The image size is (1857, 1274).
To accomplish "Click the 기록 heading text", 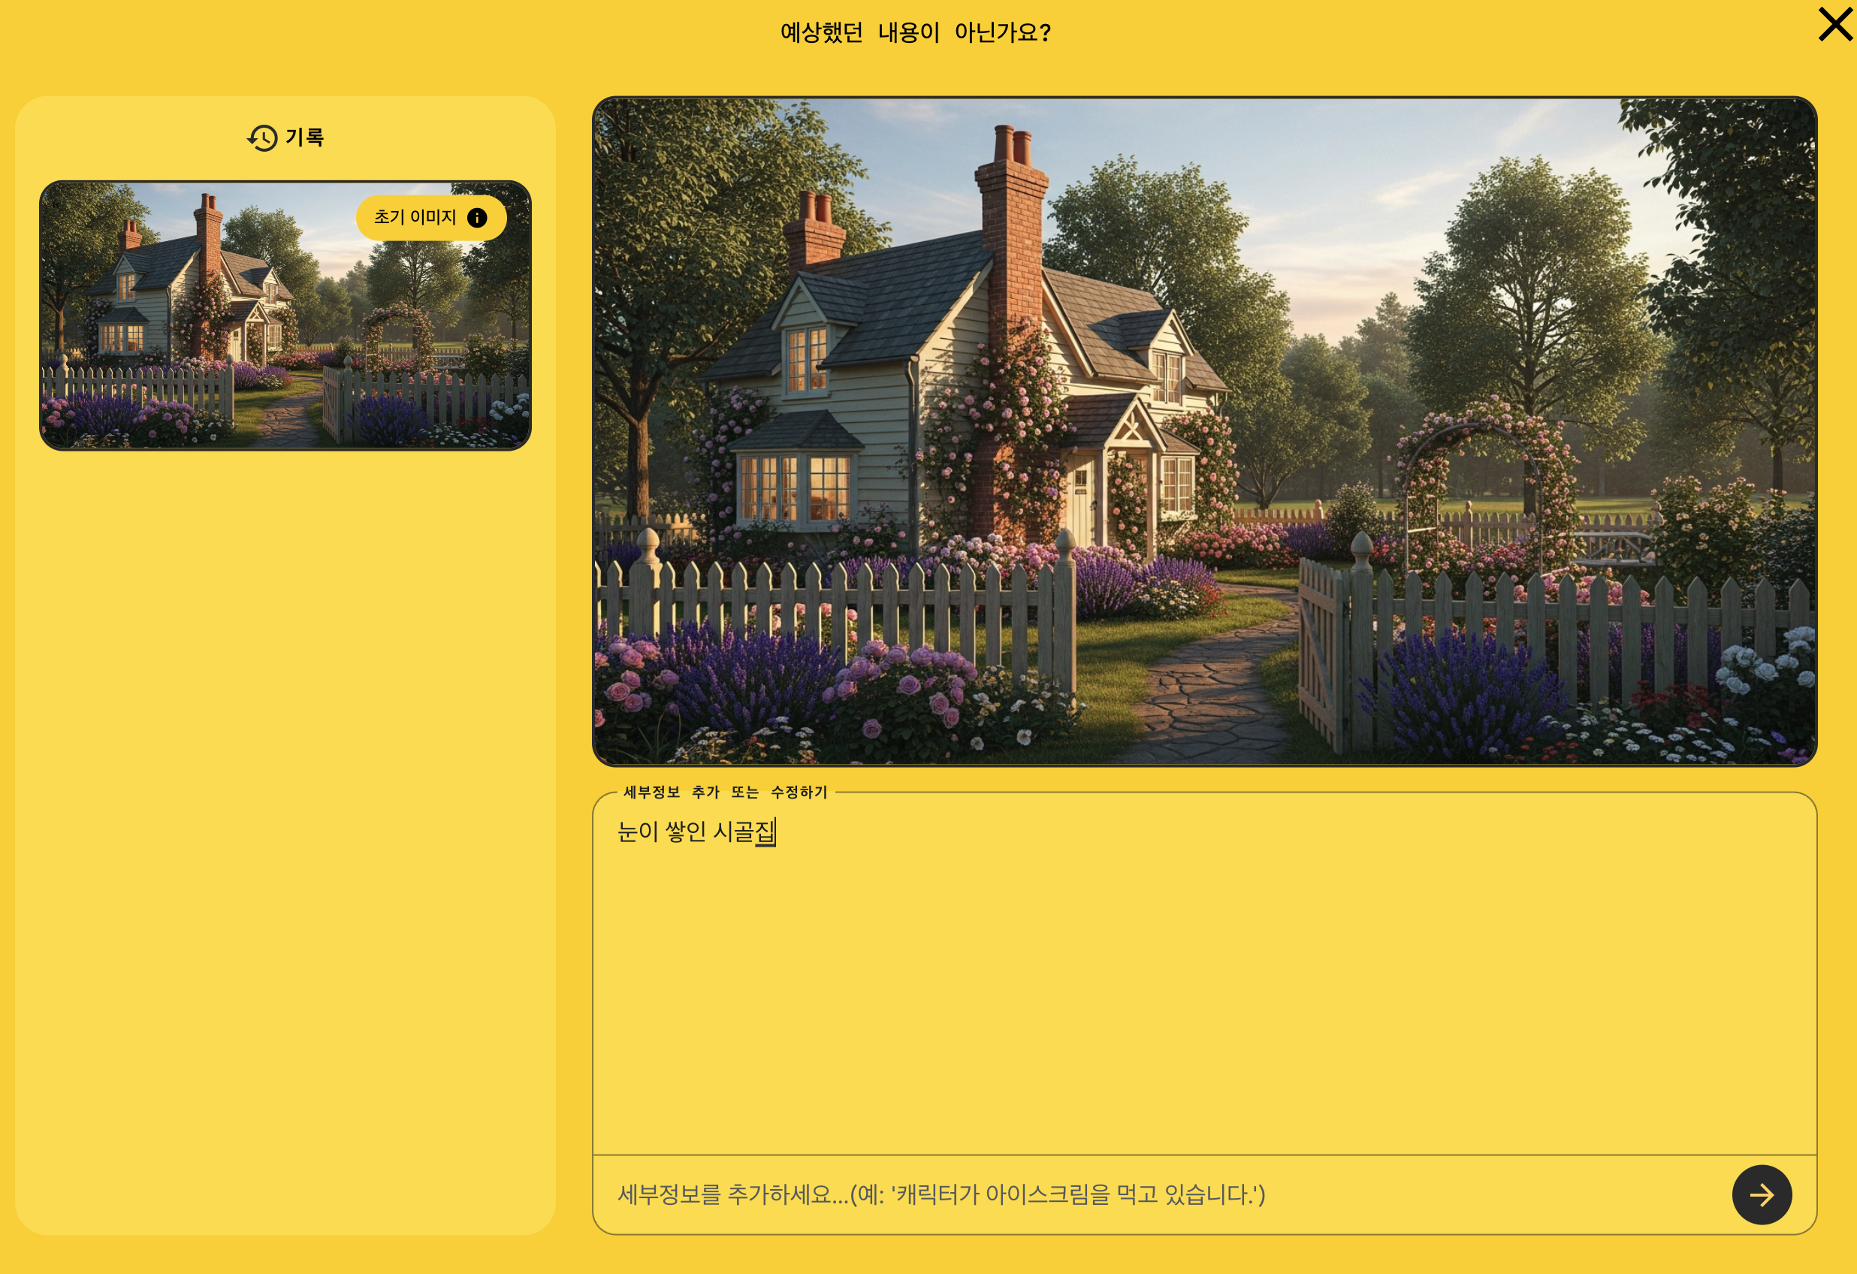I will pyautogui.click(x=304, y=137).
